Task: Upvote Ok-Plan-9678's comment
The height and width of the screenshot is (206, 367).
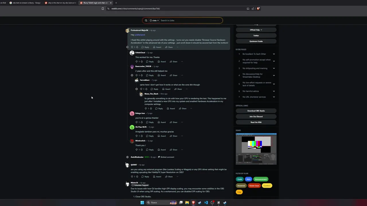Action: (136, 136)
